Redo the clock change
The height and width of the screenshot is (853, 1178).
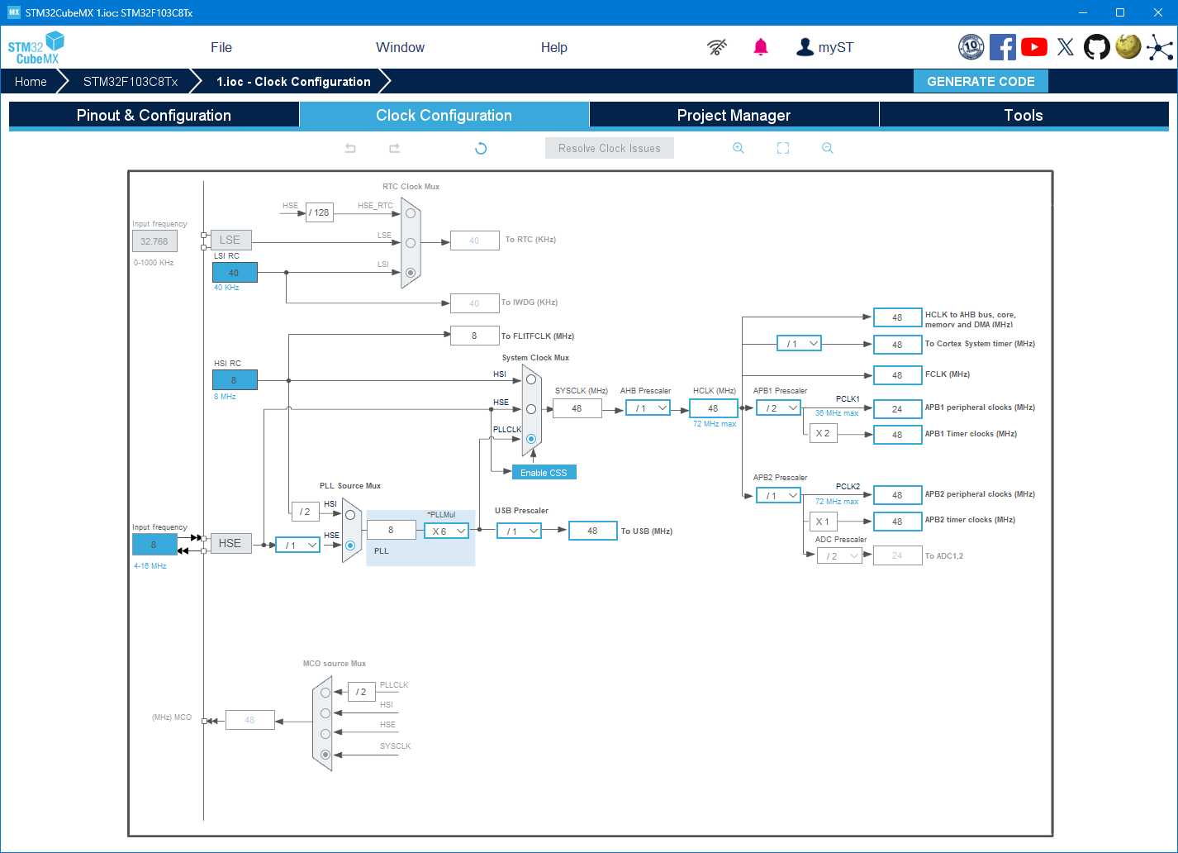pos(395,148)
